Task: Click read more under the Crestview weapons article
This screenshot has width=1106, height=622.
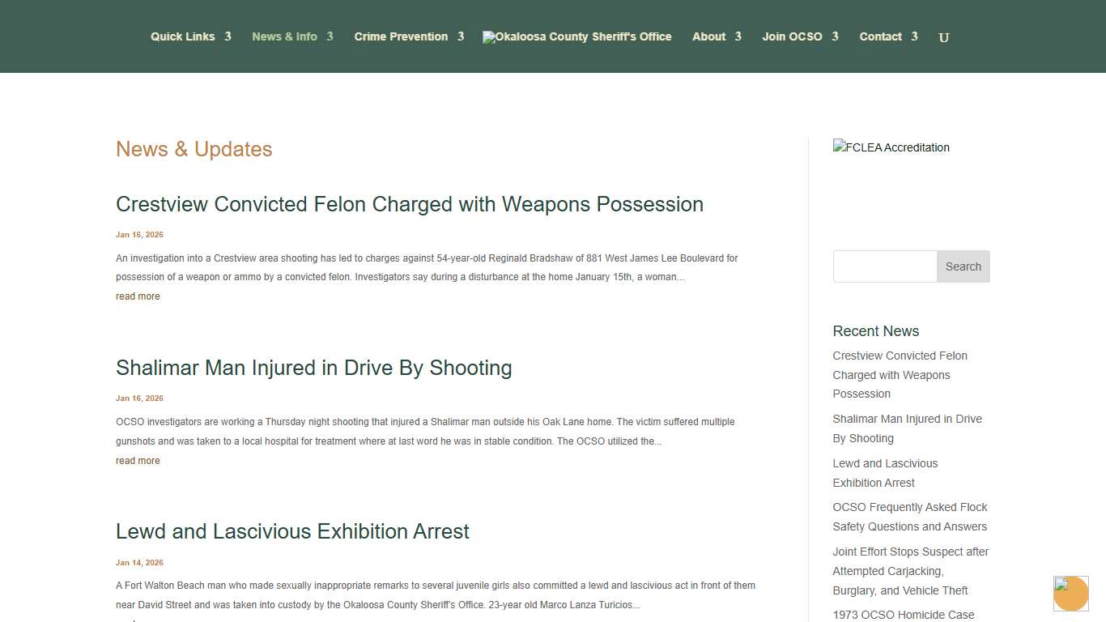Action: coord(138,296)
